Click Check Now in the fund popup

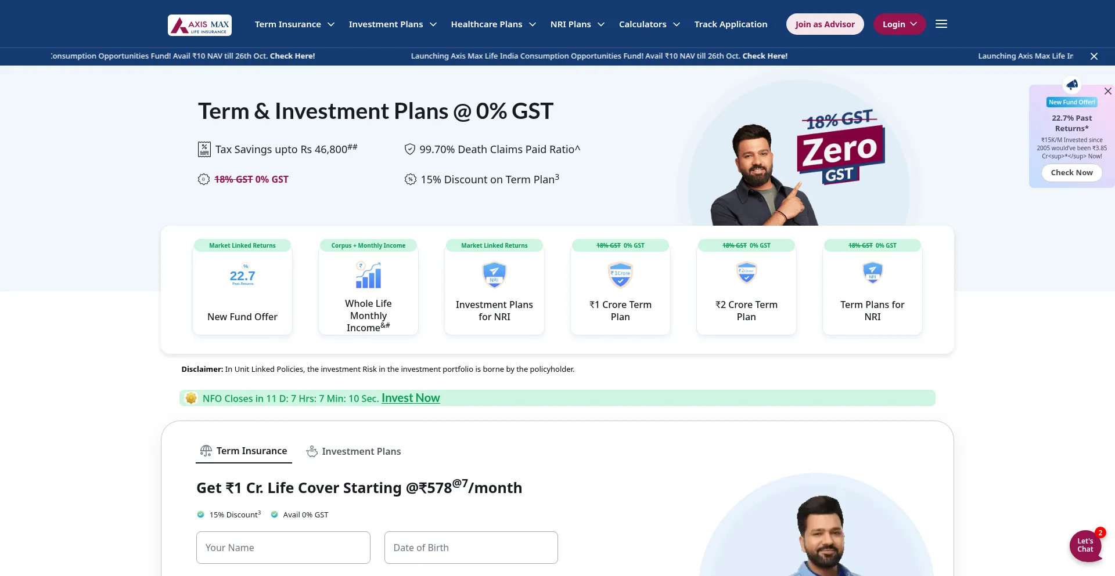tap(1071, 172)
